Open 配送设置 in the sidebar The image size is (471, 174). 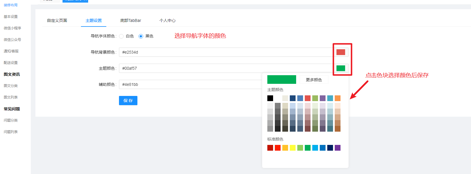11,63
